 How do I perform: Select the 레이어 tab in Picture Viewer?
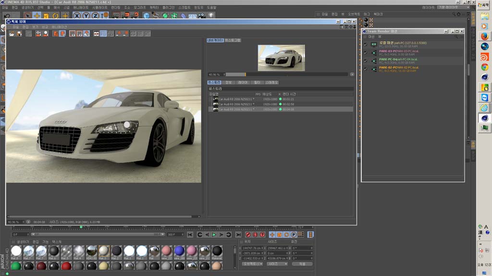[x=243, y=82]
